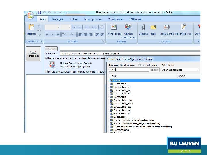
Task: Decrease the indent
Action: tap(97, 34)
